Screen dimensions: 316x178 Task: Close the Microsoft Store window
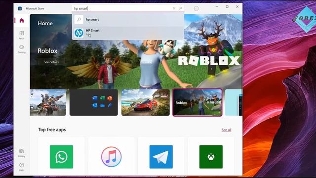pyautogui.click(x=237, y=6)
